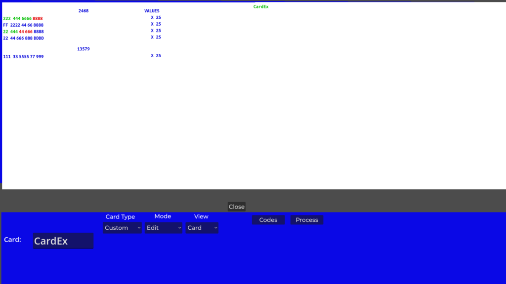This screenshot has width=506, height=284.
Task: Click the hand line 22 444 44 666 8888
Action: click(23, 31)
